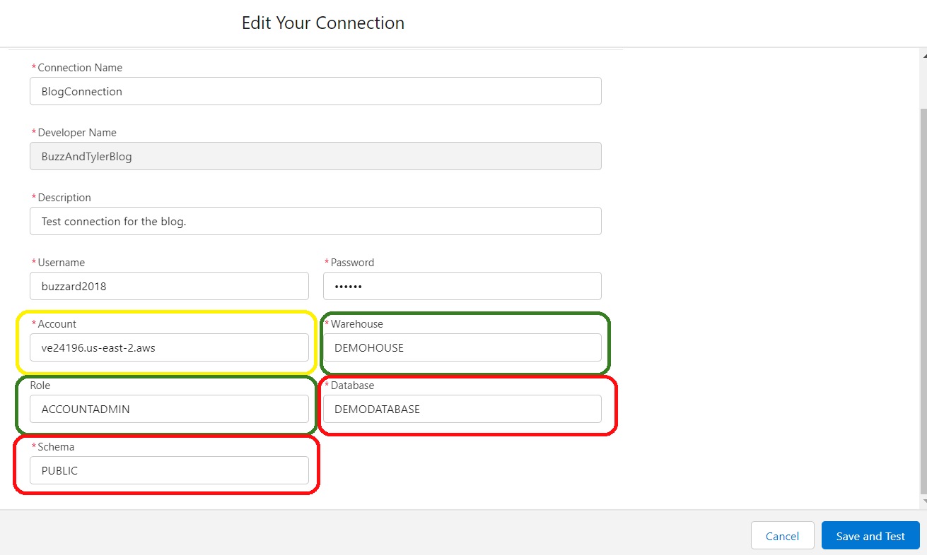The width and height of the screenshot is (927, 555).
Task: Click the greyed-out Developer Name field
Action: 315,156
